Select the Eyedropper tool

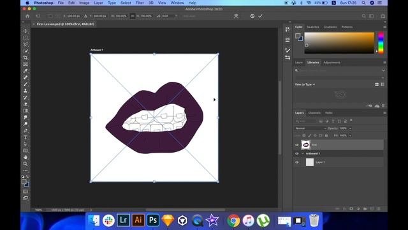[25, 71]
